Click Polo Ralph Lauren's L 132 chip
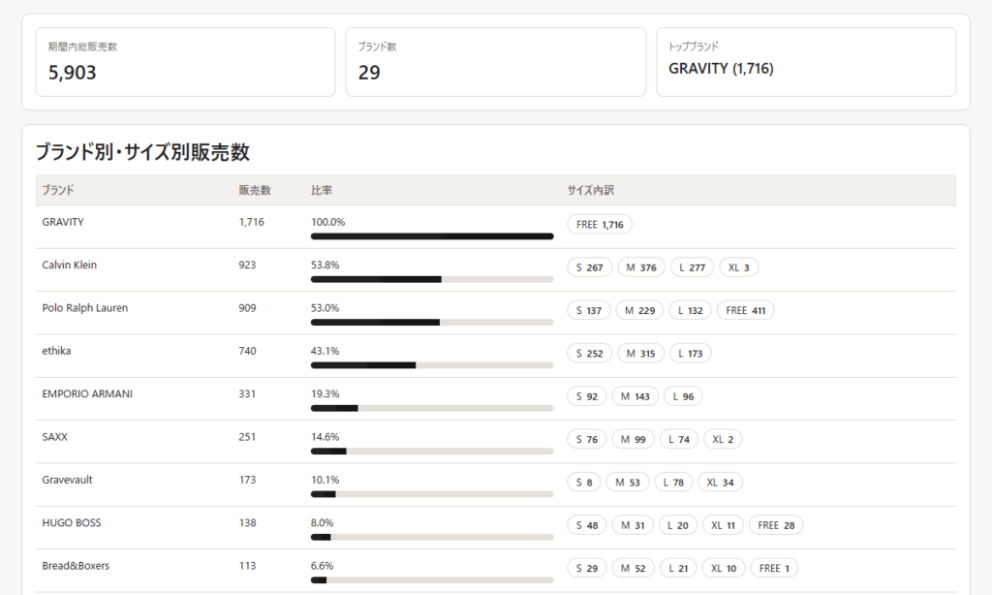992x595 pixels. (x=691, y=311)
